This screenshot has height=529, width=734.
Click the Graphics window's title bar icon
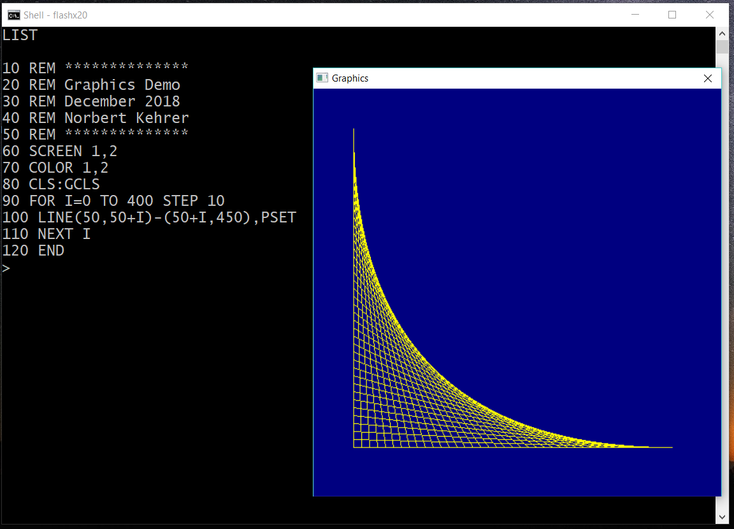pos(322,78)
